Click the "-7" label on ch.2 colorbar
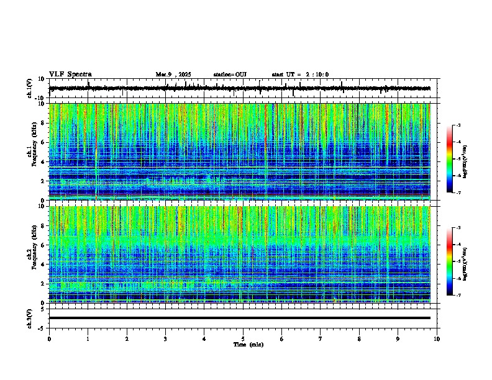492x380 pixels. tap(458, 295)
